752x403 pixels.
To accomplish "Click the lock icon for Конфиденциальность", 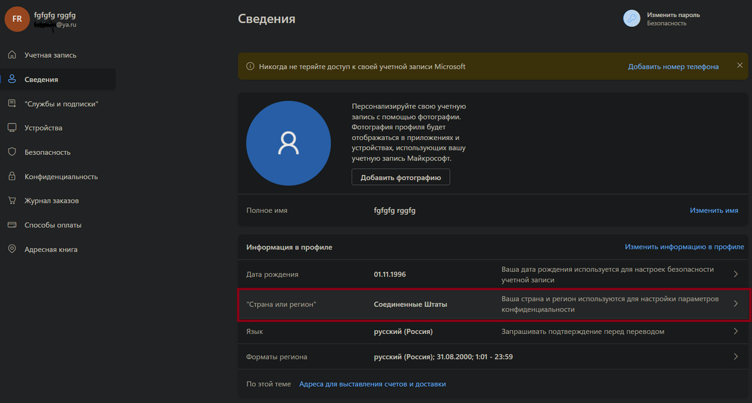I will 12,177.
